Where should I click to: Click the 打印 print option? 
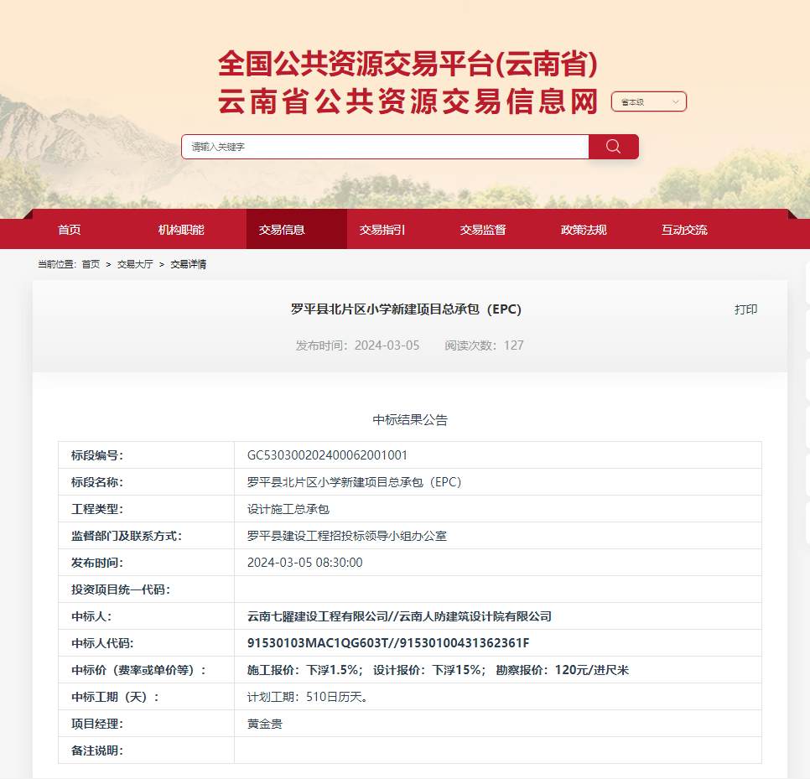click(x=745, y=309)
